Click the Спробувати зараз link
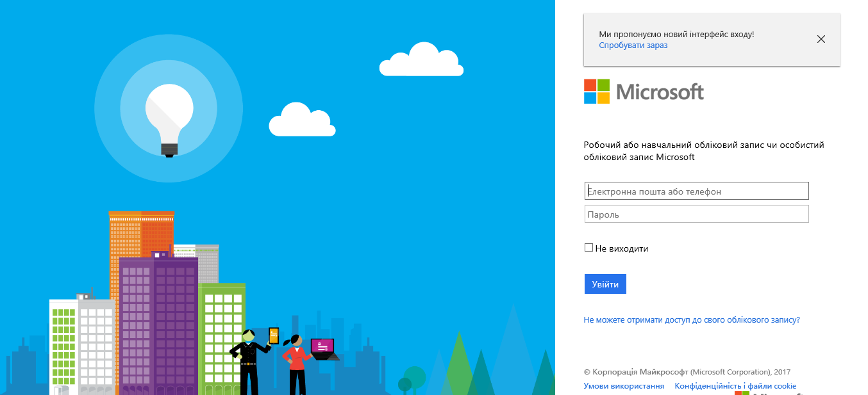Image resolution: width=868 pixels, height=395 pixels. (x=633, y=45)
